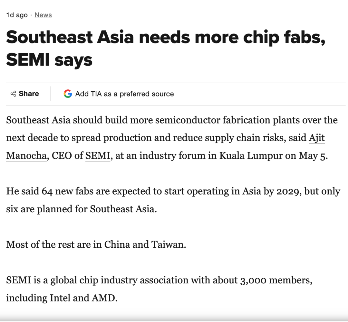This screenshot has width=348, height=322.
Task: Follow the underlined SEMI link
Action: pyautogui.click(x=98, y=156)
